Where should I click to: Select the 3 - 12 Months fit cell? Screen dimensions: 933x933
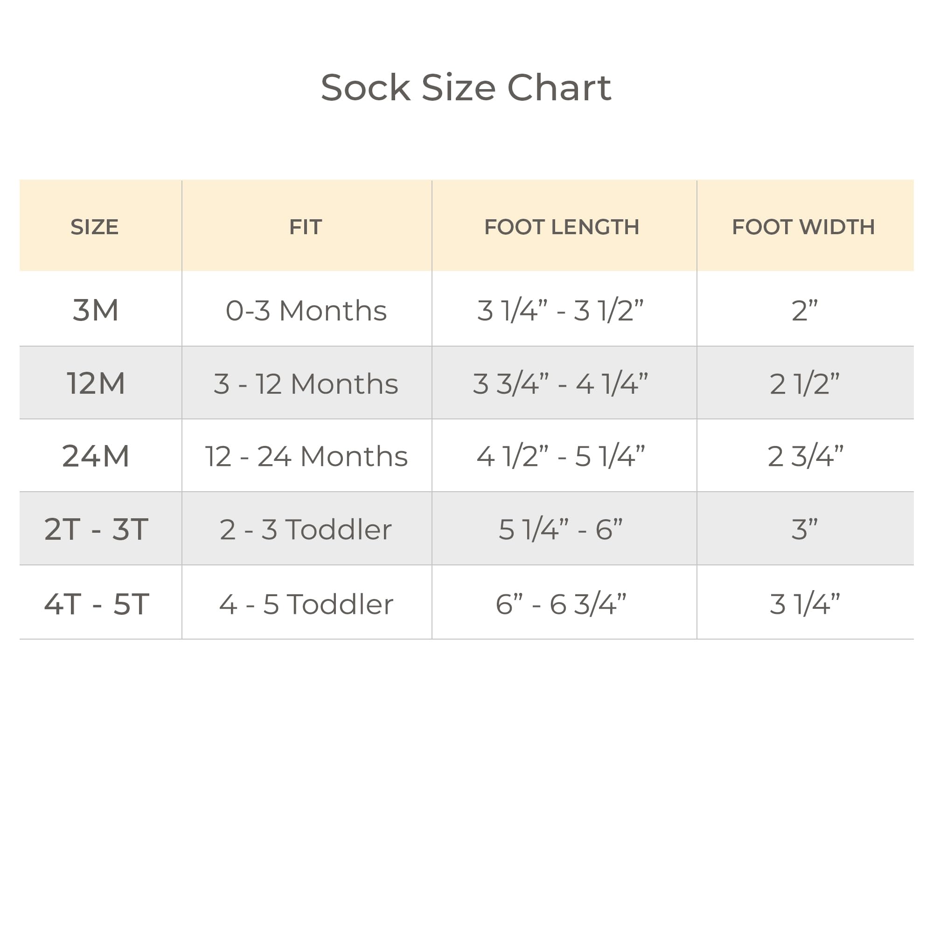pyautogui.click(x=306, y=384)
